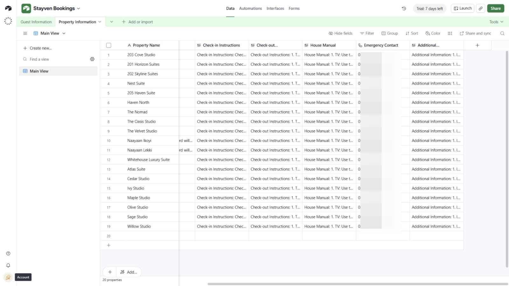Open the Account avatar icon
This screenshot has height=286, width=509.
[8, 277]
